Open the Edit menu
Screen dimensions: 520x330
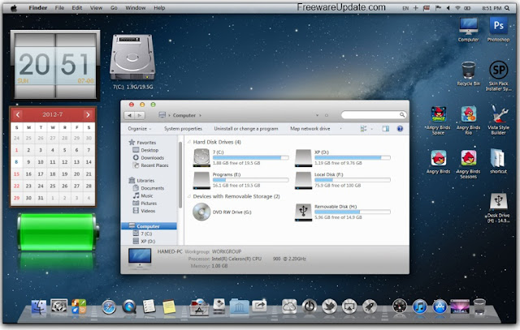pyautogui.click(x=77, y=7)
